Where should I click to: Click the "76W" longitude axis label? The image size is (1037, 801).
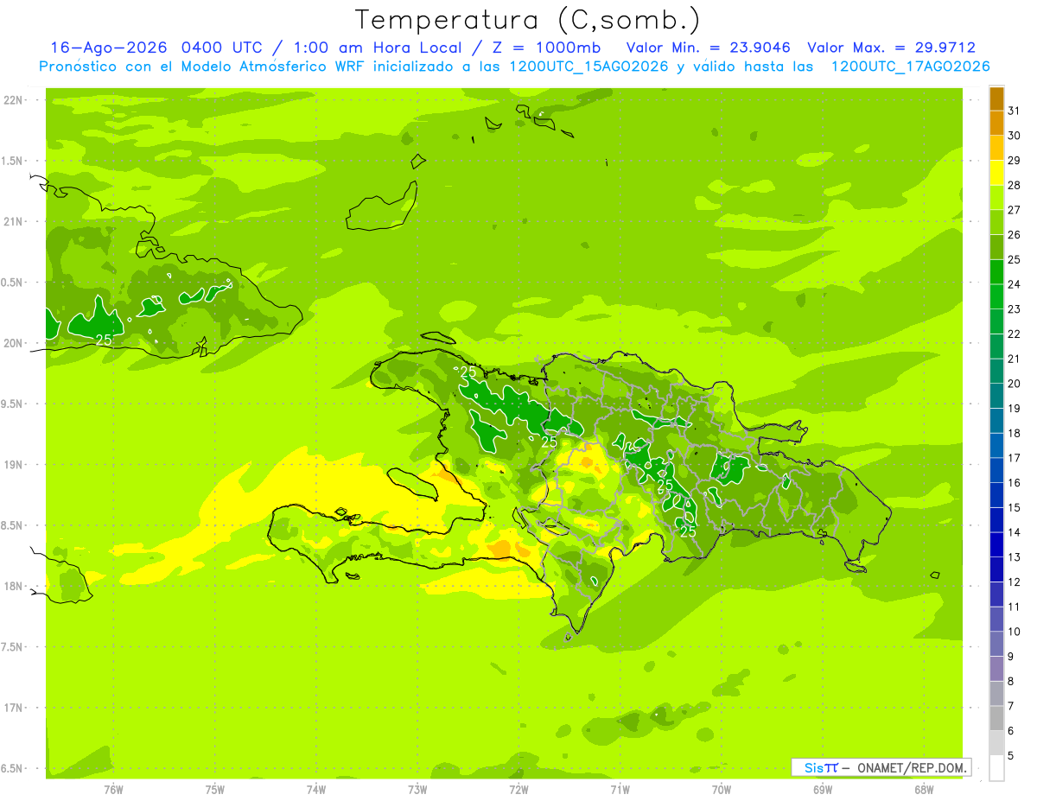click(x=113, y=790)
